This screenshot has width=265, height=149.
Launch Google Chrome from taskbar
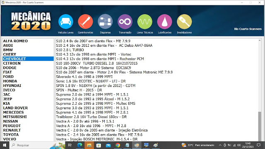(118, 145)
